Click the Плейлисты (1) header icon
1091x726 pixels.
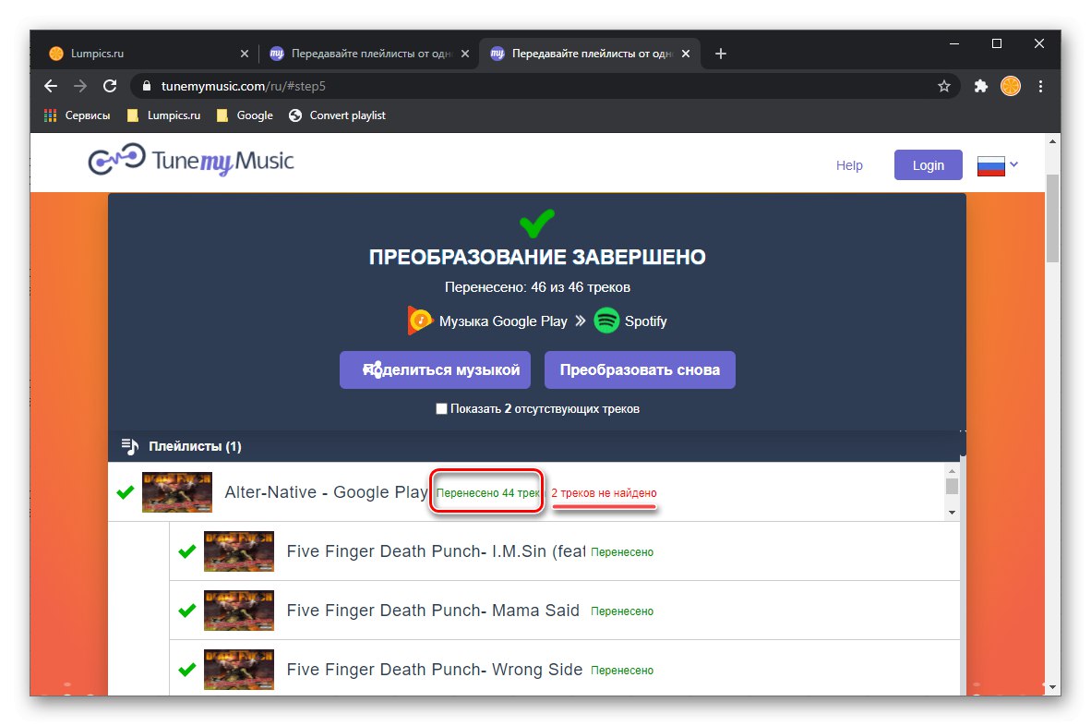pyautogui.click(x=130, y=445)
